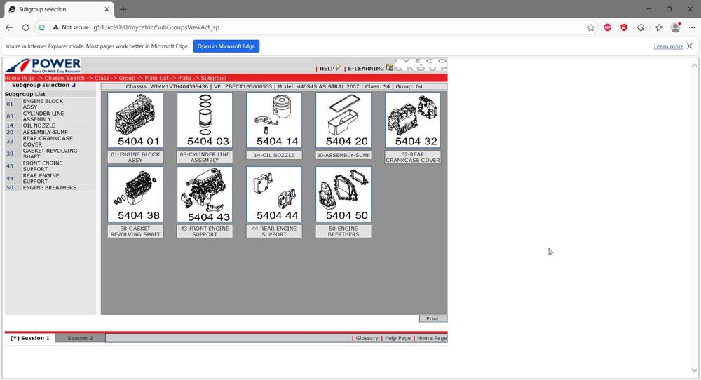Click the 32-REAR CRANKCASE COVER caption button
Screen dimensions: 701x380
pos(413,157)
